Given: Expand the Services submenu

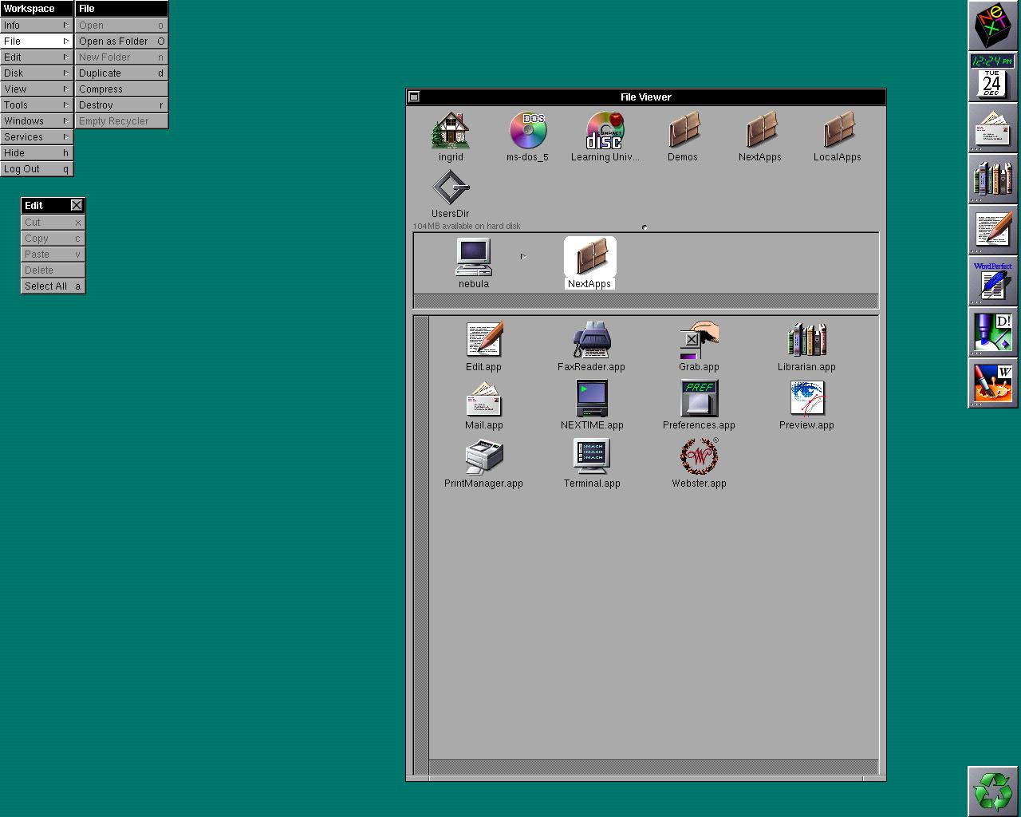Looking at the screenshot, I should click(x=37, y=137).
